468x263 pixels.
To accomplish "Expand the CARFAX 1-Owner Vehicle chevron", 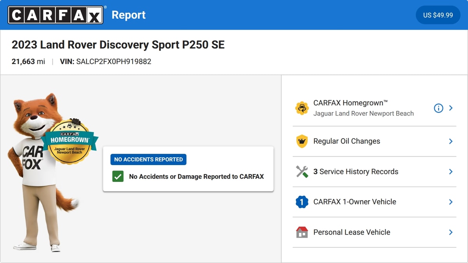I will [451, 202].
